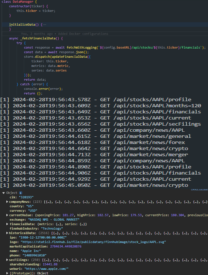Click the _fetchFinancialData method name
Screen dimensions: 208x275
38,38
